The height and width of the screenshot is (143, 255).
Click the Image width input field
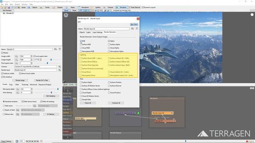(25, 56)
